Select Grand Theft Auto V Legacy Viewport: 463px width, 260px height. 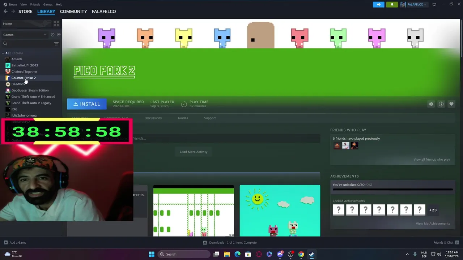(31, 103)
